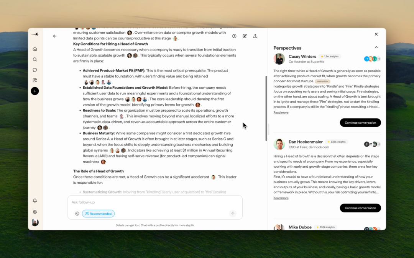
Task: Open notifications bell in sidebar
Action: [35, 201]
